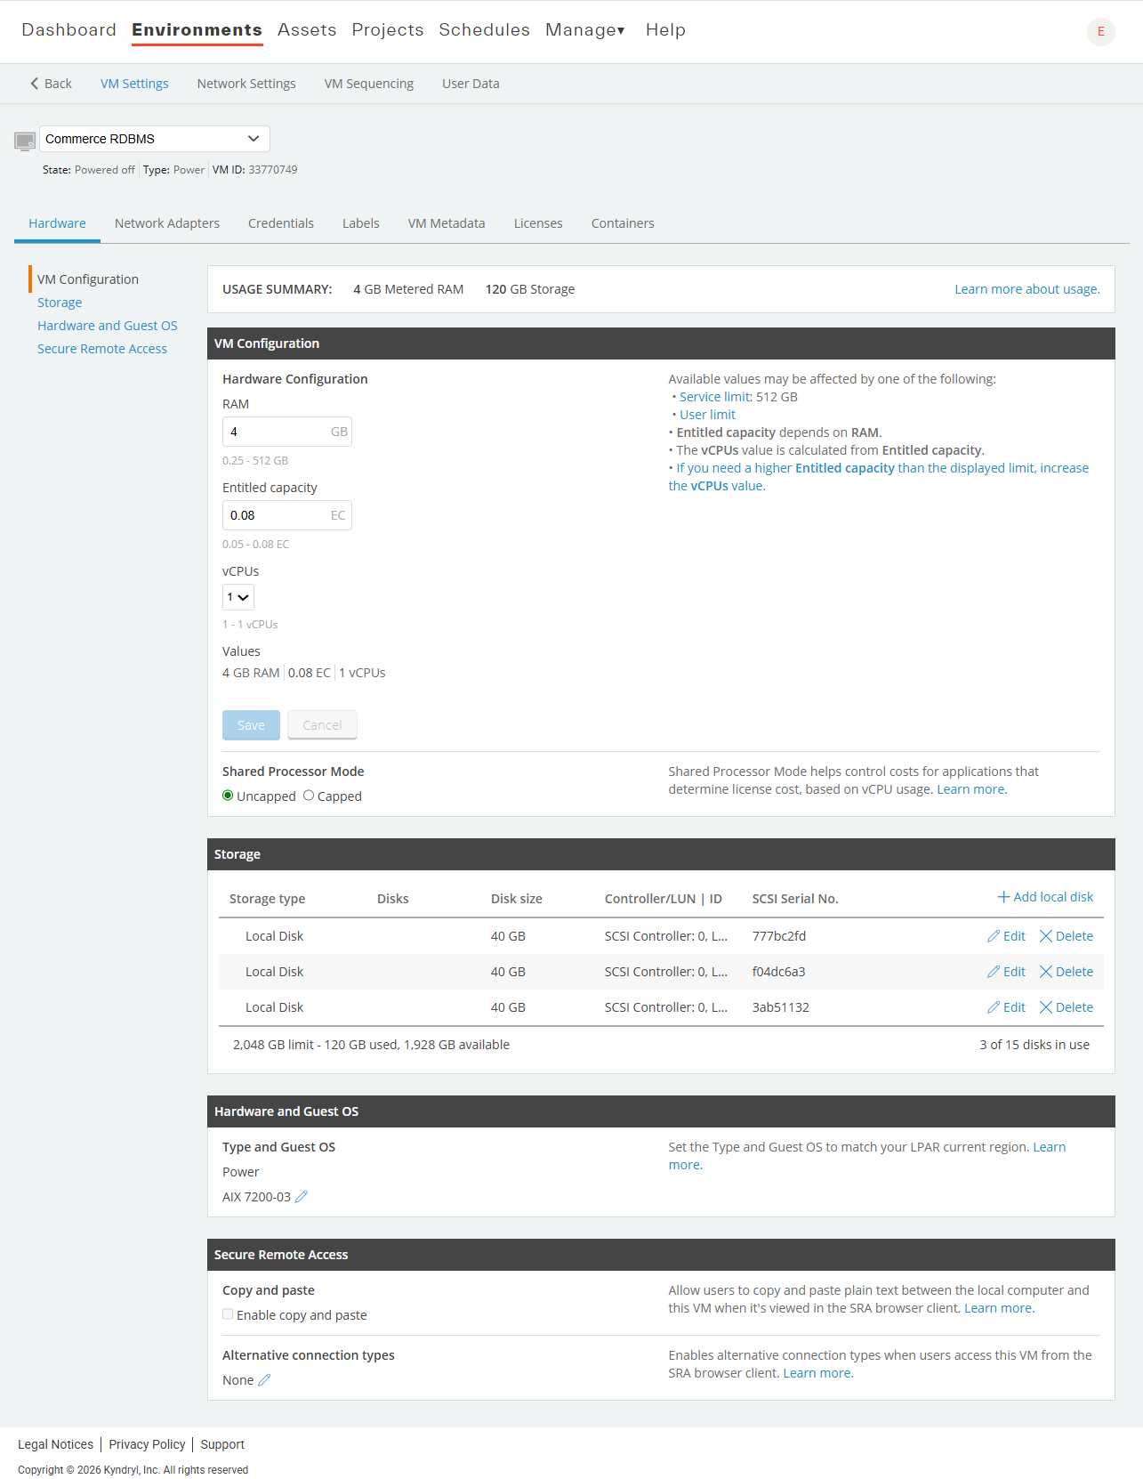Image resolution: width=1143 pixels, height=1479 pixels.
Task: Switch to Network Settings
Action: (246, 84)
